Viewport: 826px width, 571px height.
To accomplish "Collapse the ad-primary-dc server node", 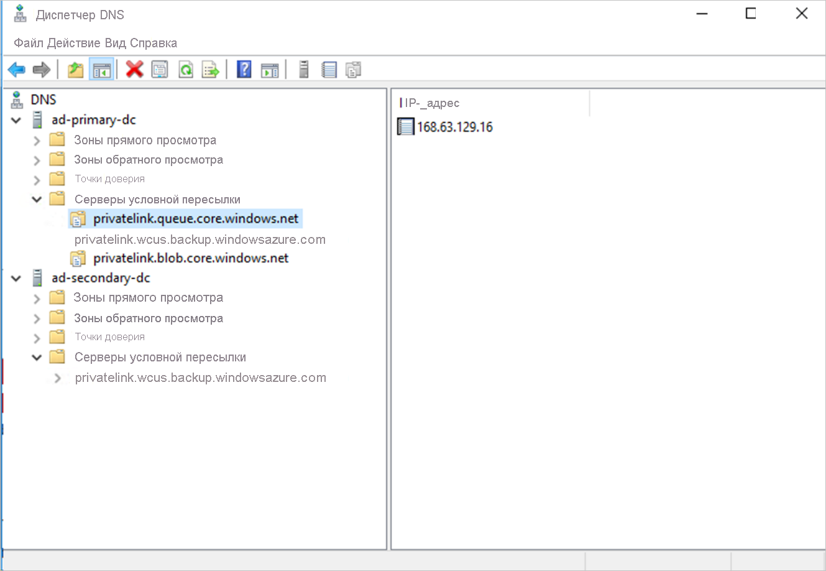I will click(x=16, y=119).
